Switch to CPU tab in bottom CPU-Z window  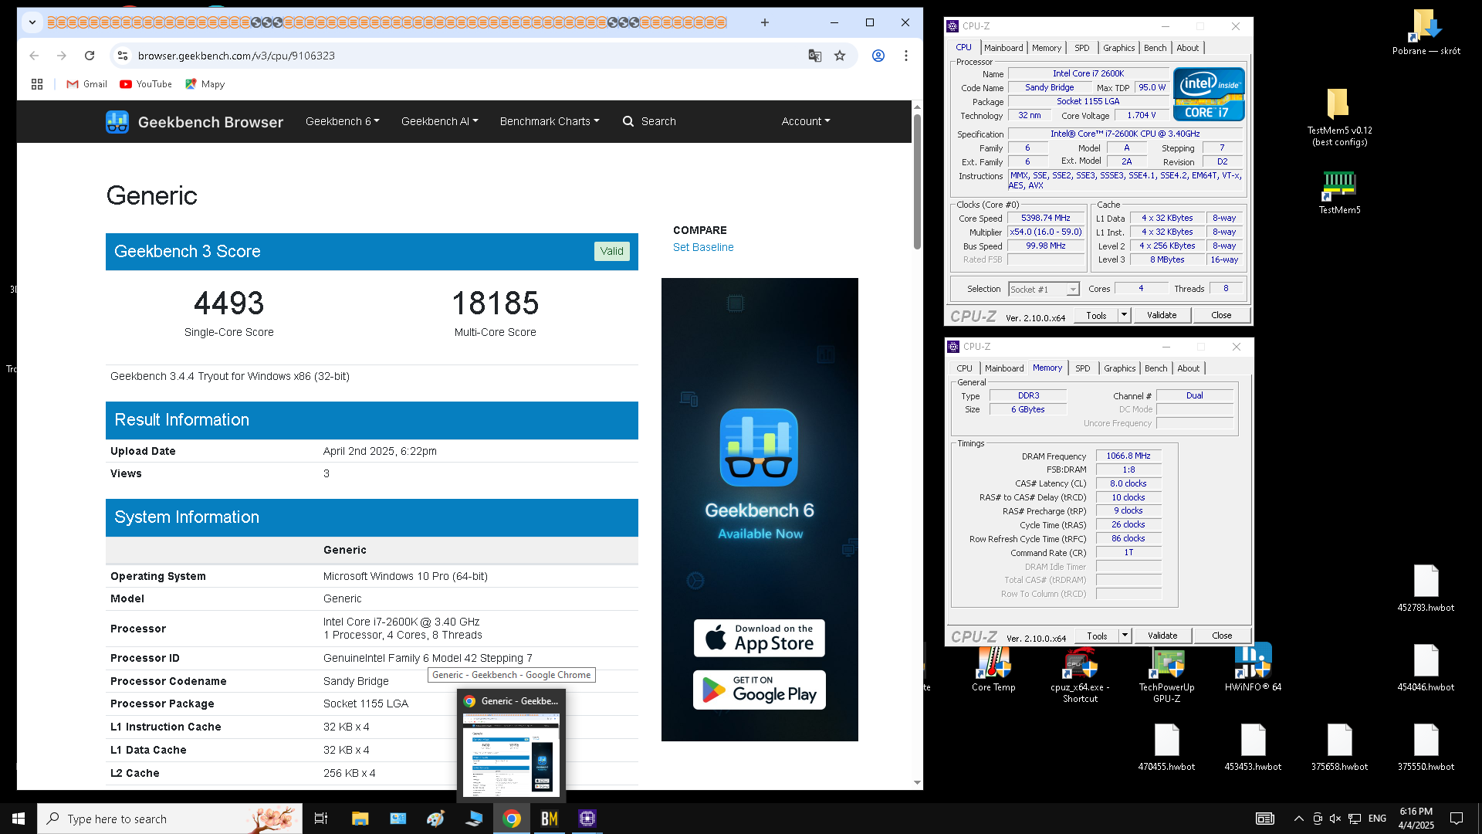[965, 368]
